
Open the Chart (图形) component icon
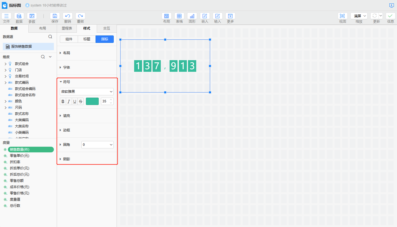(192, 16)
